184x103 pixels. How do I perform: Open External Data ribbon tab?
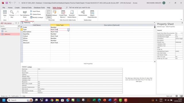(x=27, y=8)
